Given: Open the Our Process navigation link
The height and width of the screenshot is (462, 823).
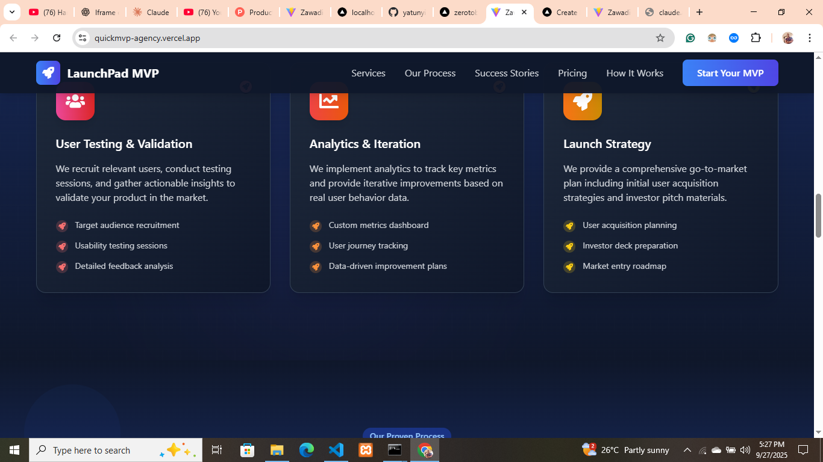Looking at the screenshot, I should (x=430, y=73).
